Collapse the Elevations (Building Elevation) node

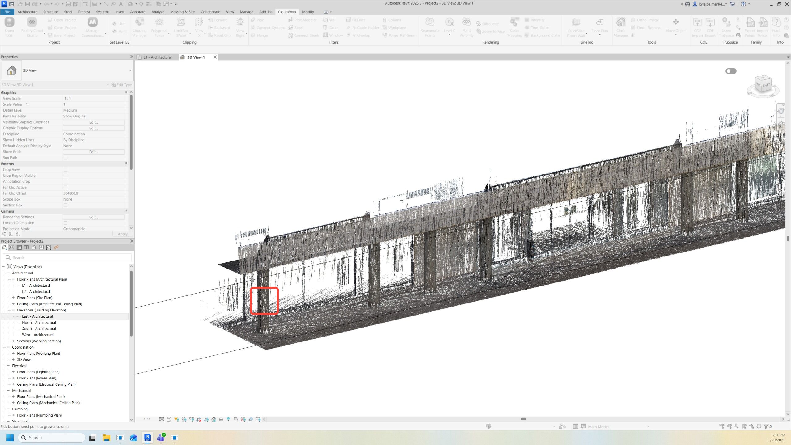(13, 310)
